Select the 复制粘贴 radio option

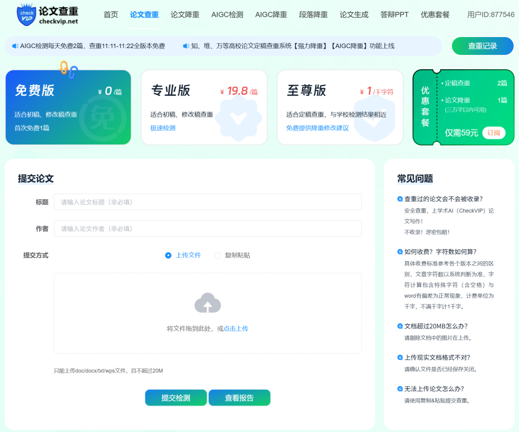point(218,255)
